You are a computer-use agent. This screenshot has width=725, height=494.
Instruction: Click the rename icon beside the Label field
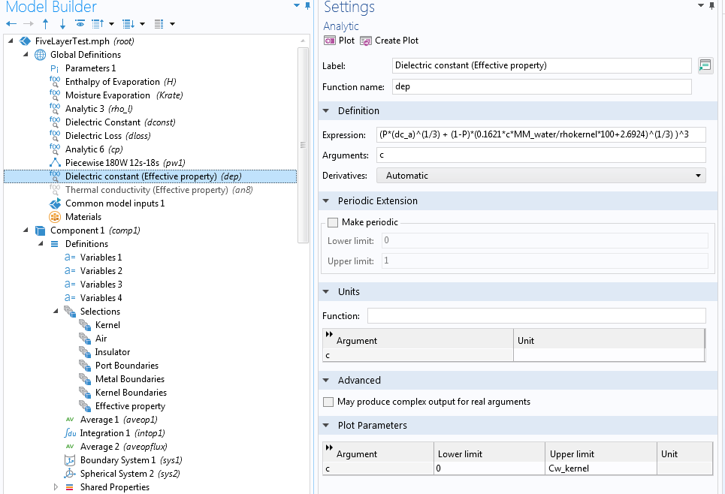(x=705, y=65)
